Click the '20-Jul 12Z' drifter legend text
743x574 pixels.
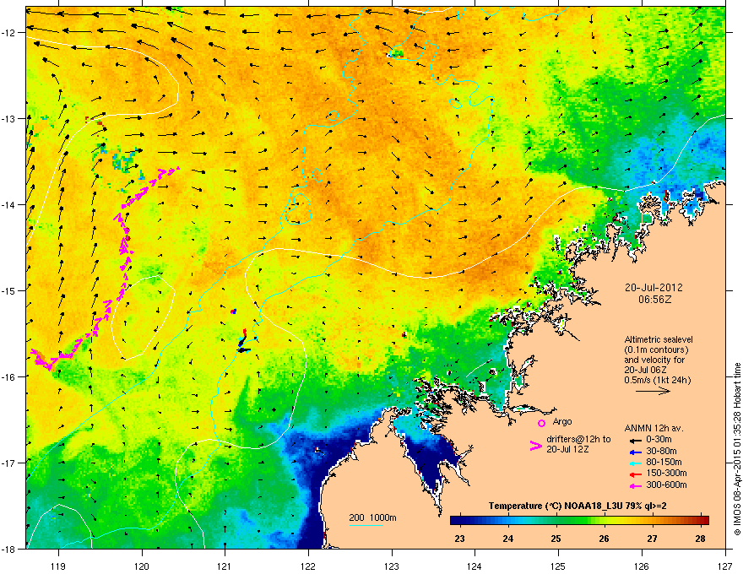pyautogui.click(x=567, y=449)
